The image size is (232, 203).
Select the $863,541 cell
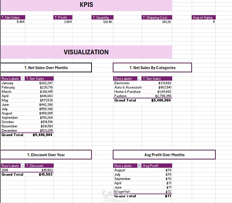[157, 87]
